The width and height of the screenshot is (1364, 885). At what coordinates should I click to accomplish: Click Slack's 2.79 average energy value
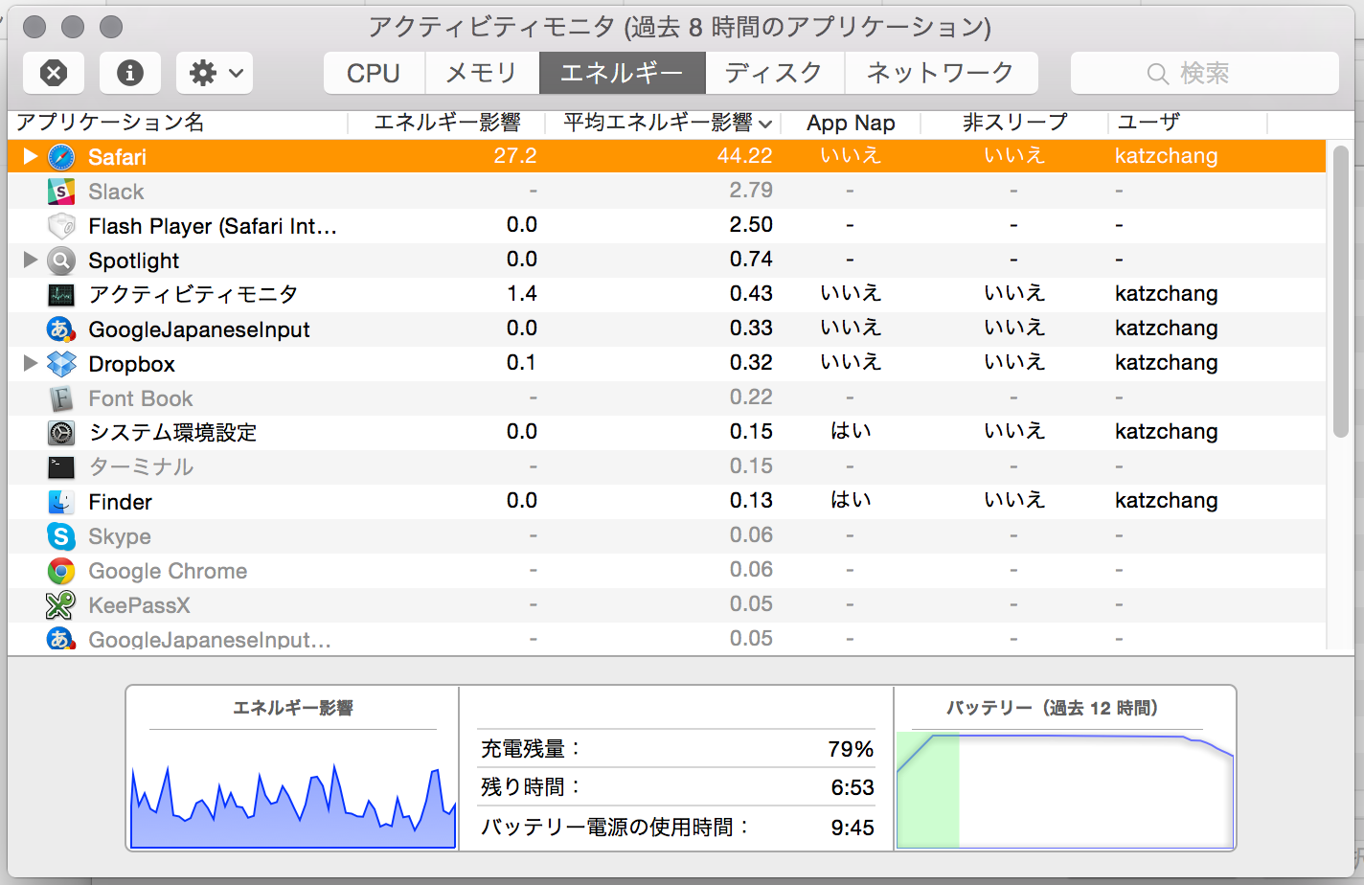[x=751, y=190]
